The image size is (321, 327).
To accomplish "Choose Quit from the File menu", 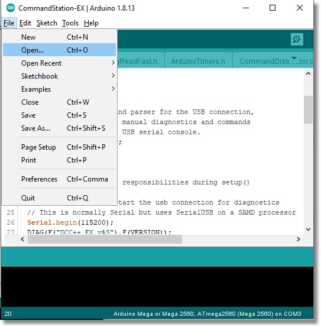I will pyautogui.click(x=59, y=198).
